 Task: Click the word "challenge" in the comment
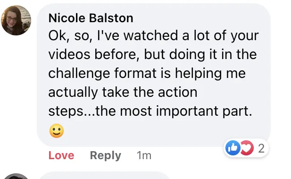(x=79, y=73)
